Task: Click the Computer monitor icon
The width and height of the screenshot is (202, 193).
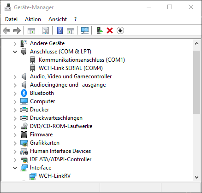Action: tap(24, 101)
